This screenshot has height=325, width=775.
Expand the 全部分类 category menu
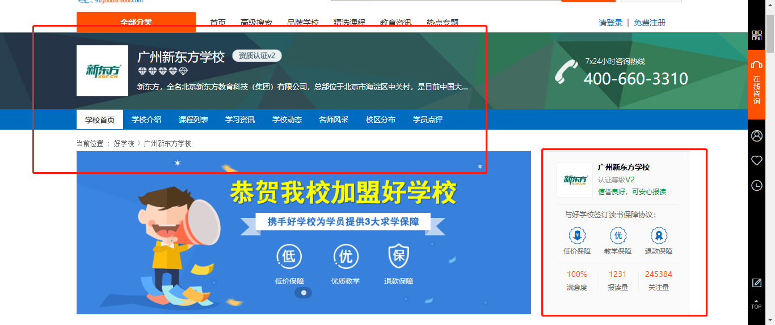[x=136, y=22]
